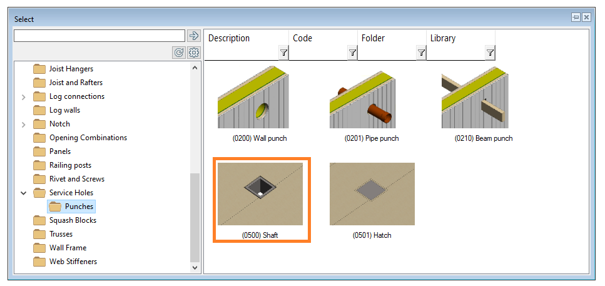Click the "(0210) Beam punch" caption
This screenshot has height=286, width=605.
(x=484, y=138)
